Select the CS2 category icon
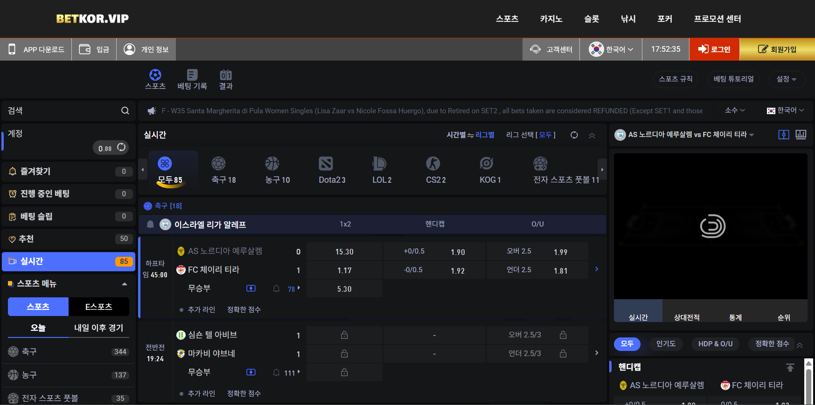This screenshot has height=405, width=815. click(x=433, y=164)
